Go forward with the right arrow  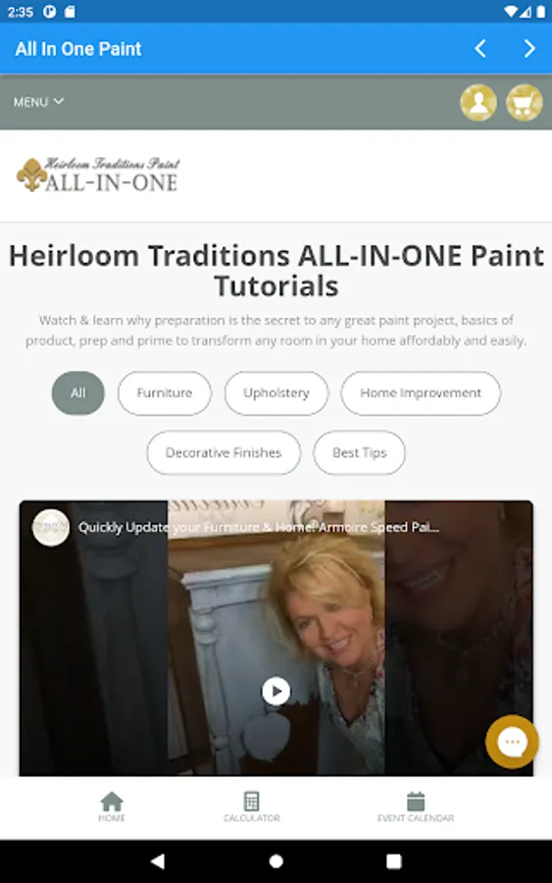(x=528, y=49)
